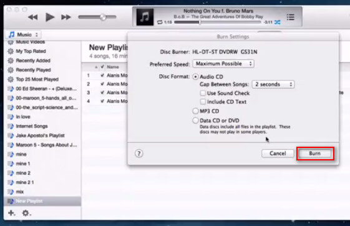Select Data CD or DVD format
This screenshot has width=350, height=226.
point(195,120)
